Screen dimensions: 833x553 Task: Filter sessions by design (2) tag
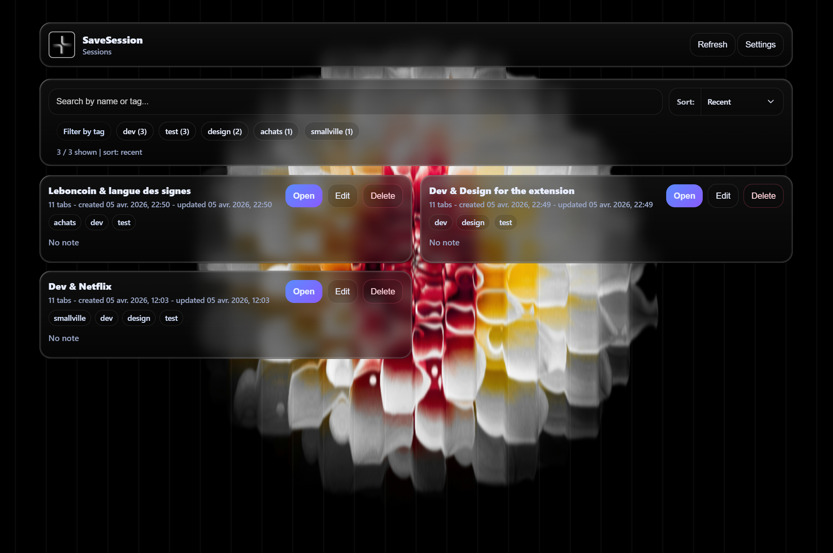coord(224,131)
